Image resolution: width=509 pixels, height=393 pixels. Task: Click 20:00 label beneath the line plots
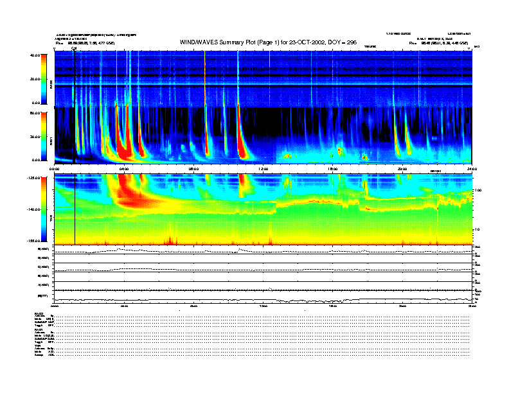point(402,306)
